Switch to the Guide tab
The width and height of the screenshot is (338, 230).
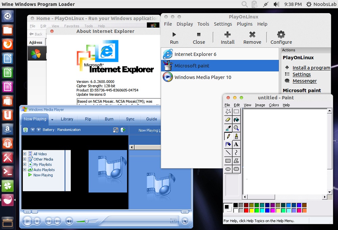151,119
